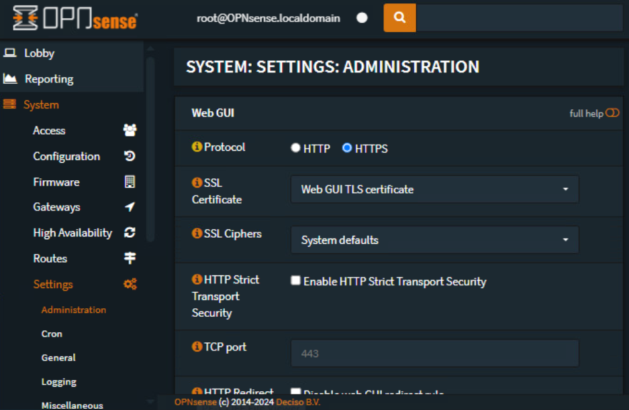This screenshot has width=629, height=410.
Task: Show info for SSL Certificate field
Action: pyautogui.click(x=197, y=183)
